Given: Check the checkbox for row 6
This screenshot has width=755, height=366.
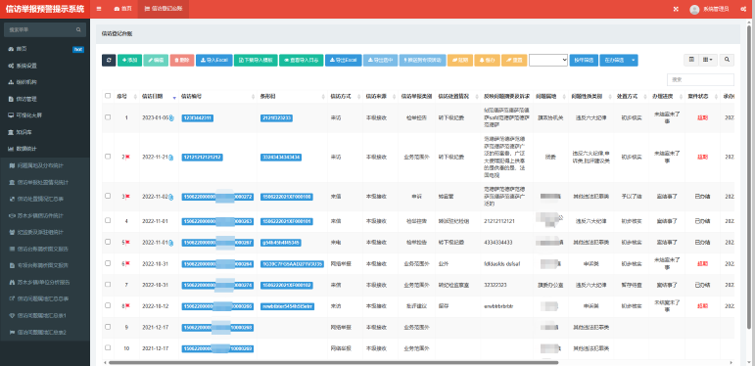Looking at the screenshot, I should click(108, 263).
